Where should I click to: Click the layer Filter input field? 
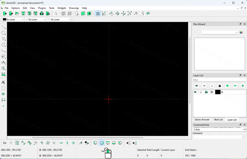(x=219, y=80)
